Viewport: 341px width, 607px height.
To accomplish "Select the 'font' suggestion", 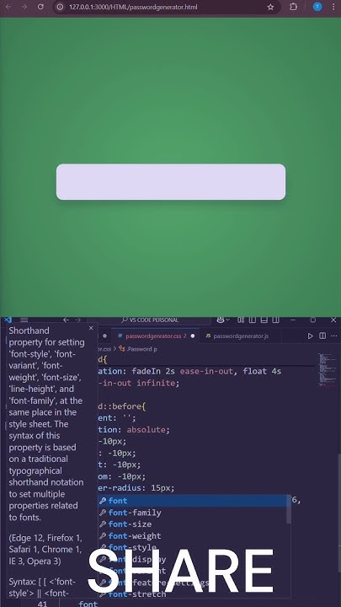I will [x=193, y=501].
